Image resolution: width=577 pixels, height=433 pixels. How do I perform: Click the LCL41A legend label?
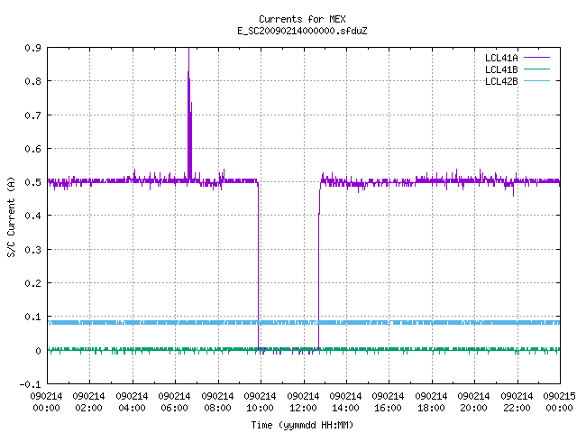point(501,58)
